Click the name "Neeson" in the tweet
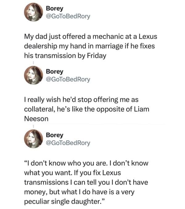185x209 pixels. tap(36, 119)
